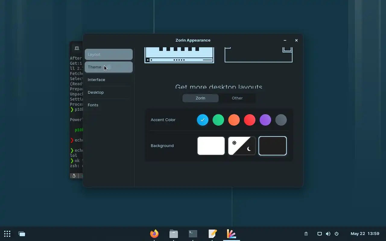Switch to the Other theme tab

click(x=237, y=98)
